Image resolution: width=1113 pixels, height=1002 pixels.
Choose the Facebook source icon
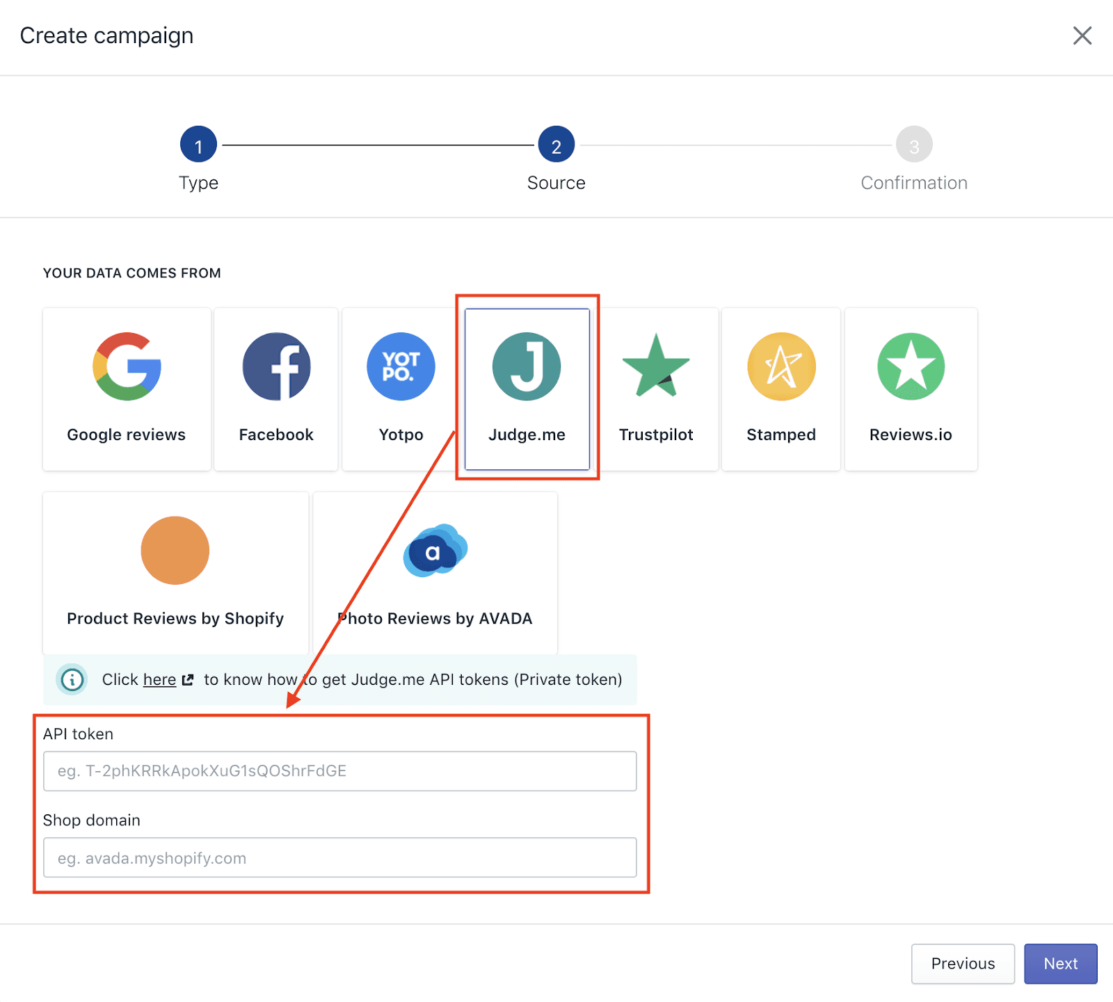[276, 366]
